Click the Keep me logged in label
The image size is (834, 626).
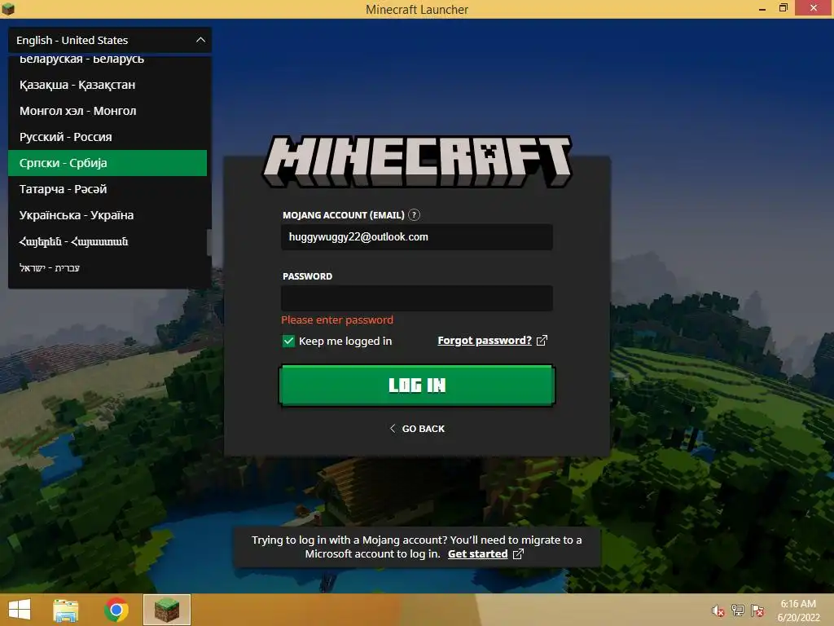coord(345,342)
